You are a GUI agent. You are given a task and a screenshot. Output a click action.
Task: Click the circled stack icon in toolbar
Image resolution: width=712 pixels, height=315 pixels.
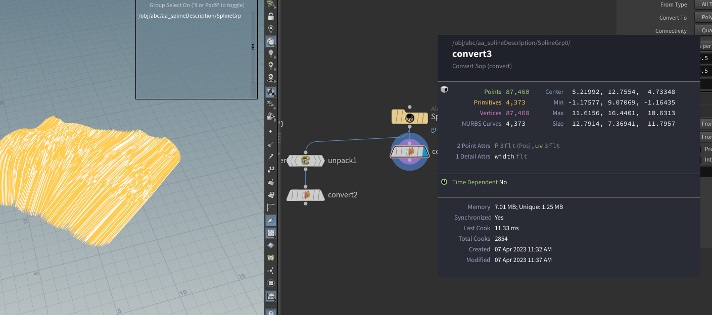(x=271, y=283)
